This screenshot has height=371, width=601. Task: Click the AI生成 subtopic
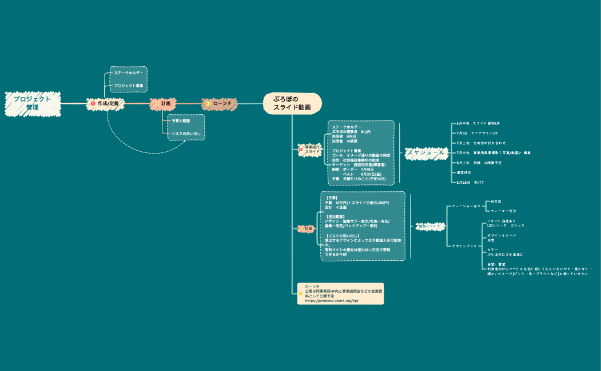click(x=494, y=201)
